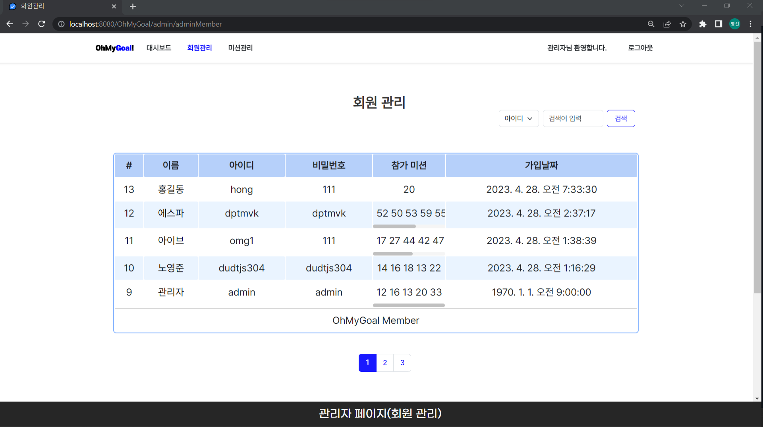Select the name 홍길동 in the table
The width and height of the screenshot is (763, 427).
point(171,189)
